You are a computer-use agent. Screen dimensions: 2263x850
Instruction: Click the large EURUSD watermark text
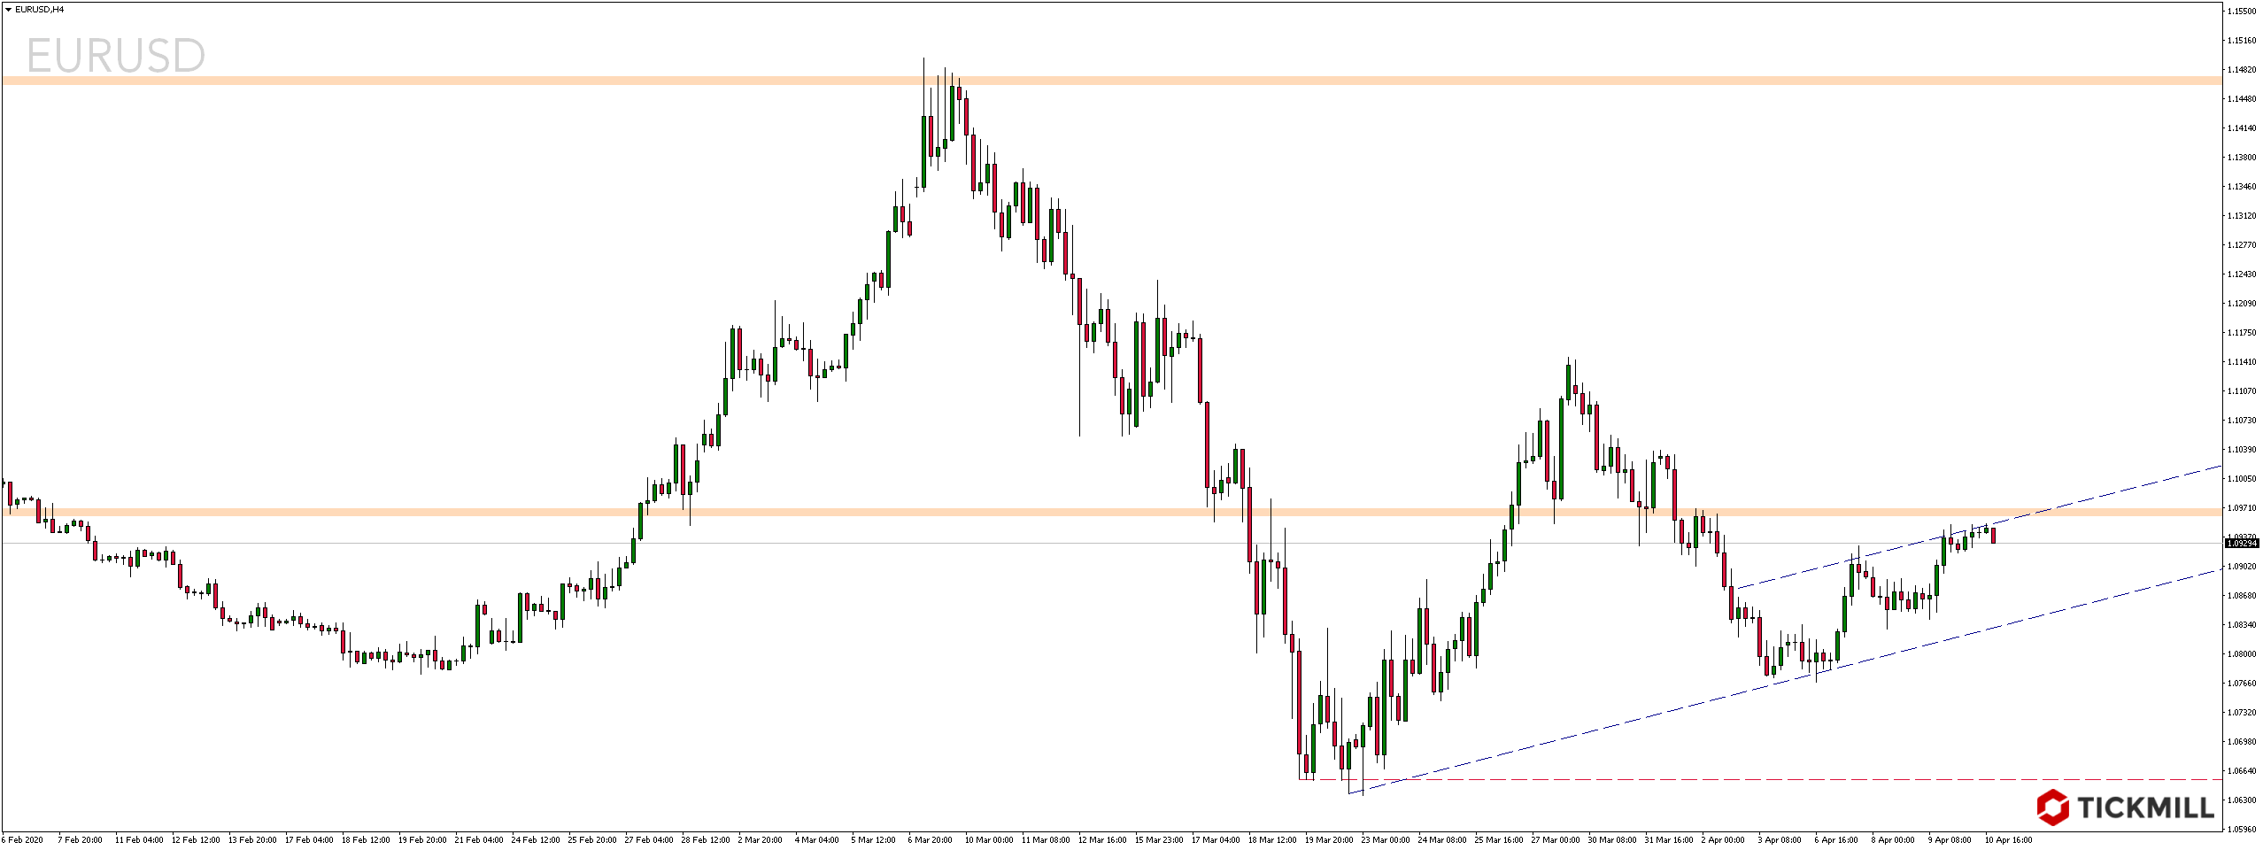tap(116, 57)
